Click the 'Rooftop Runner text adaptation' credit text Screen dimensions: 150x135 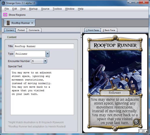point(37,126)
